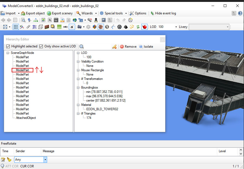The image size is (244, 169).
Task: Collapse the Visibility Condition node
Action: (78, 62)
